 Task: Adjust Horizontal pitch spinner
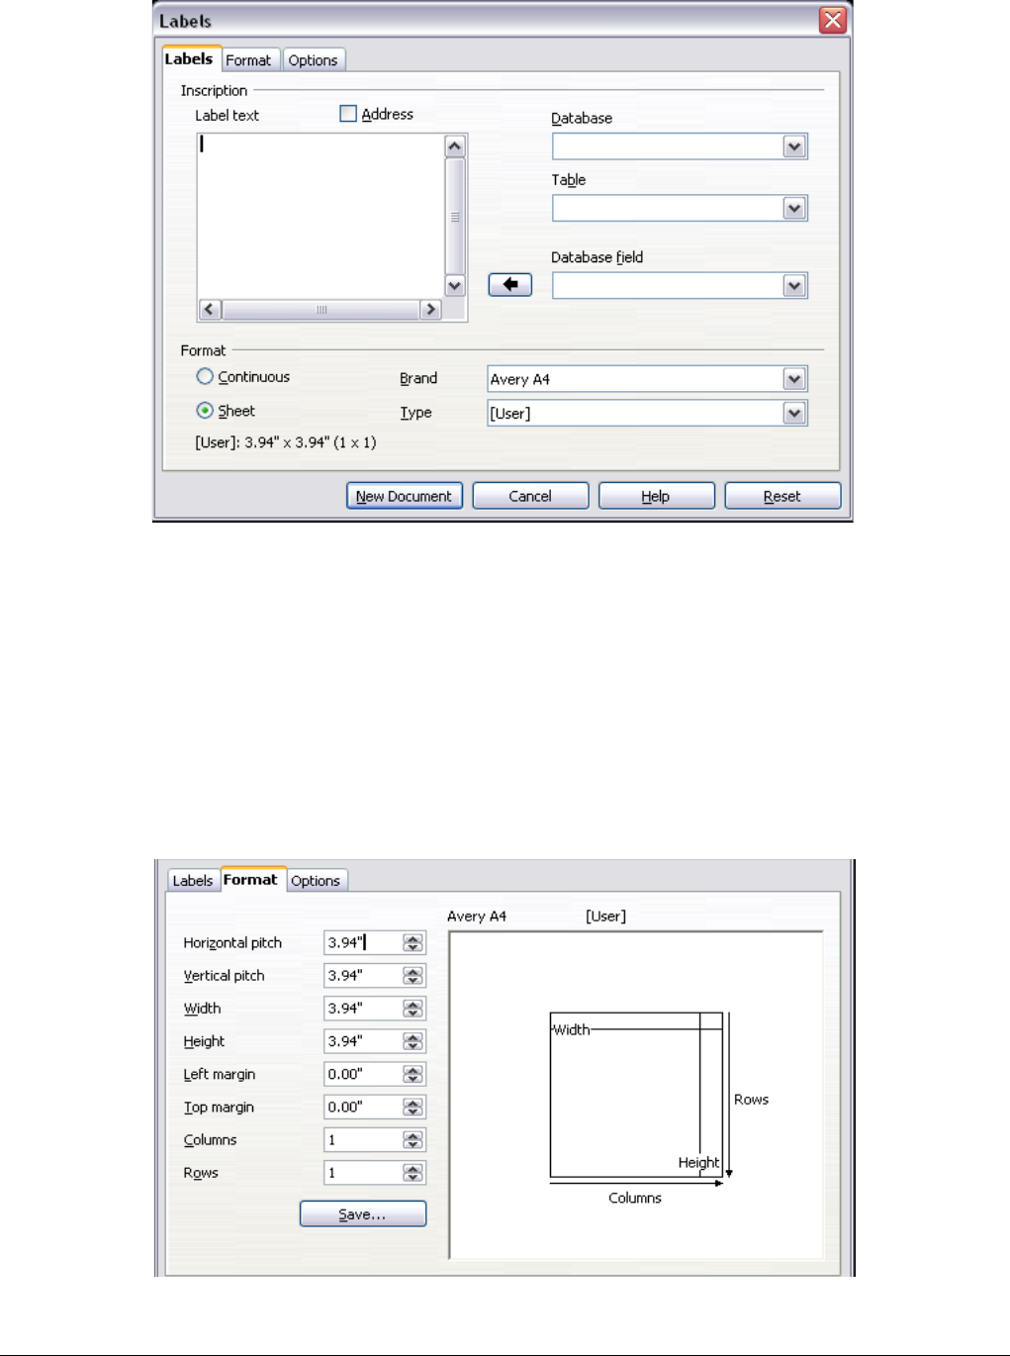(413, 943)
